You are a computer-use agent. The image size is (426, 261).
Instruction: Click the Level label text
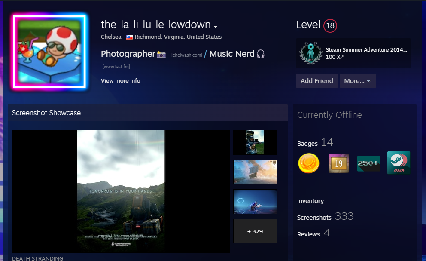pos(308,25)
